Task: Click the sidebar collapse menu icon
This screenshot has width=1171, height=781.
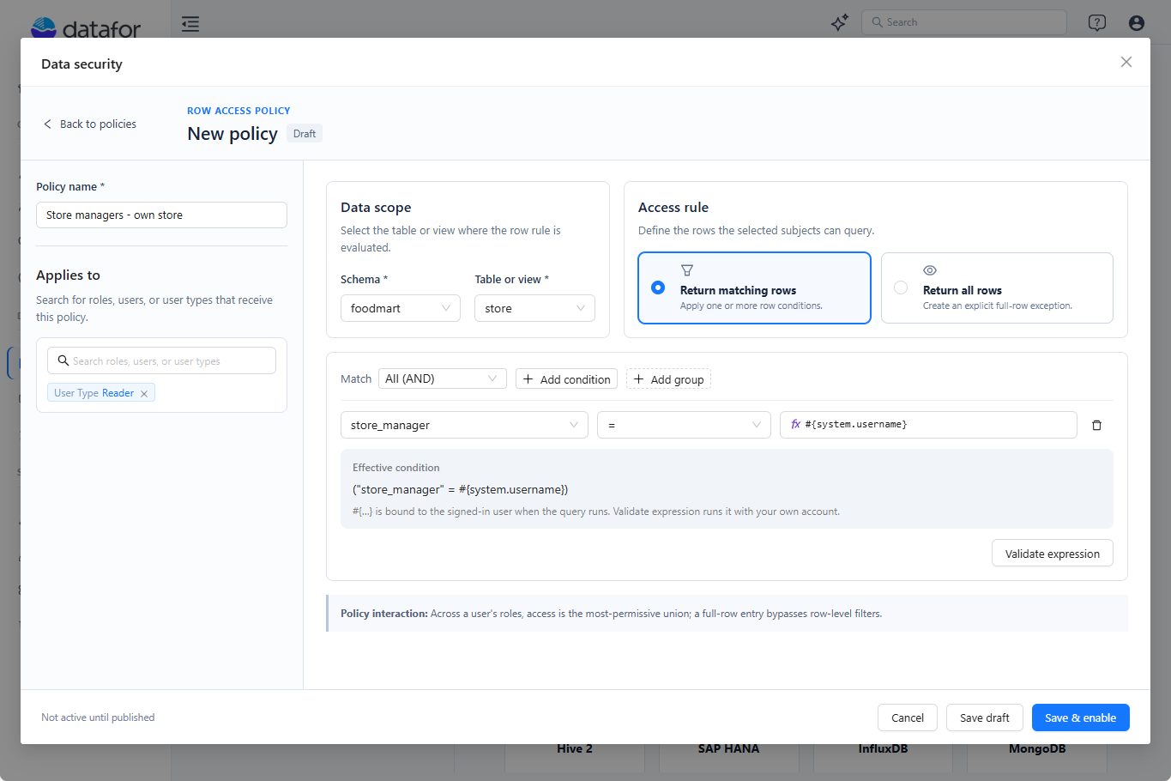Action: coord(190,24)
